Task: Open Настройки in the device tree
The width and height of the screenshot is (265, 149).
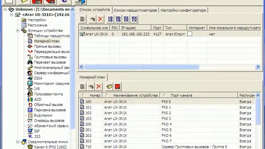Action: point(37,20)
